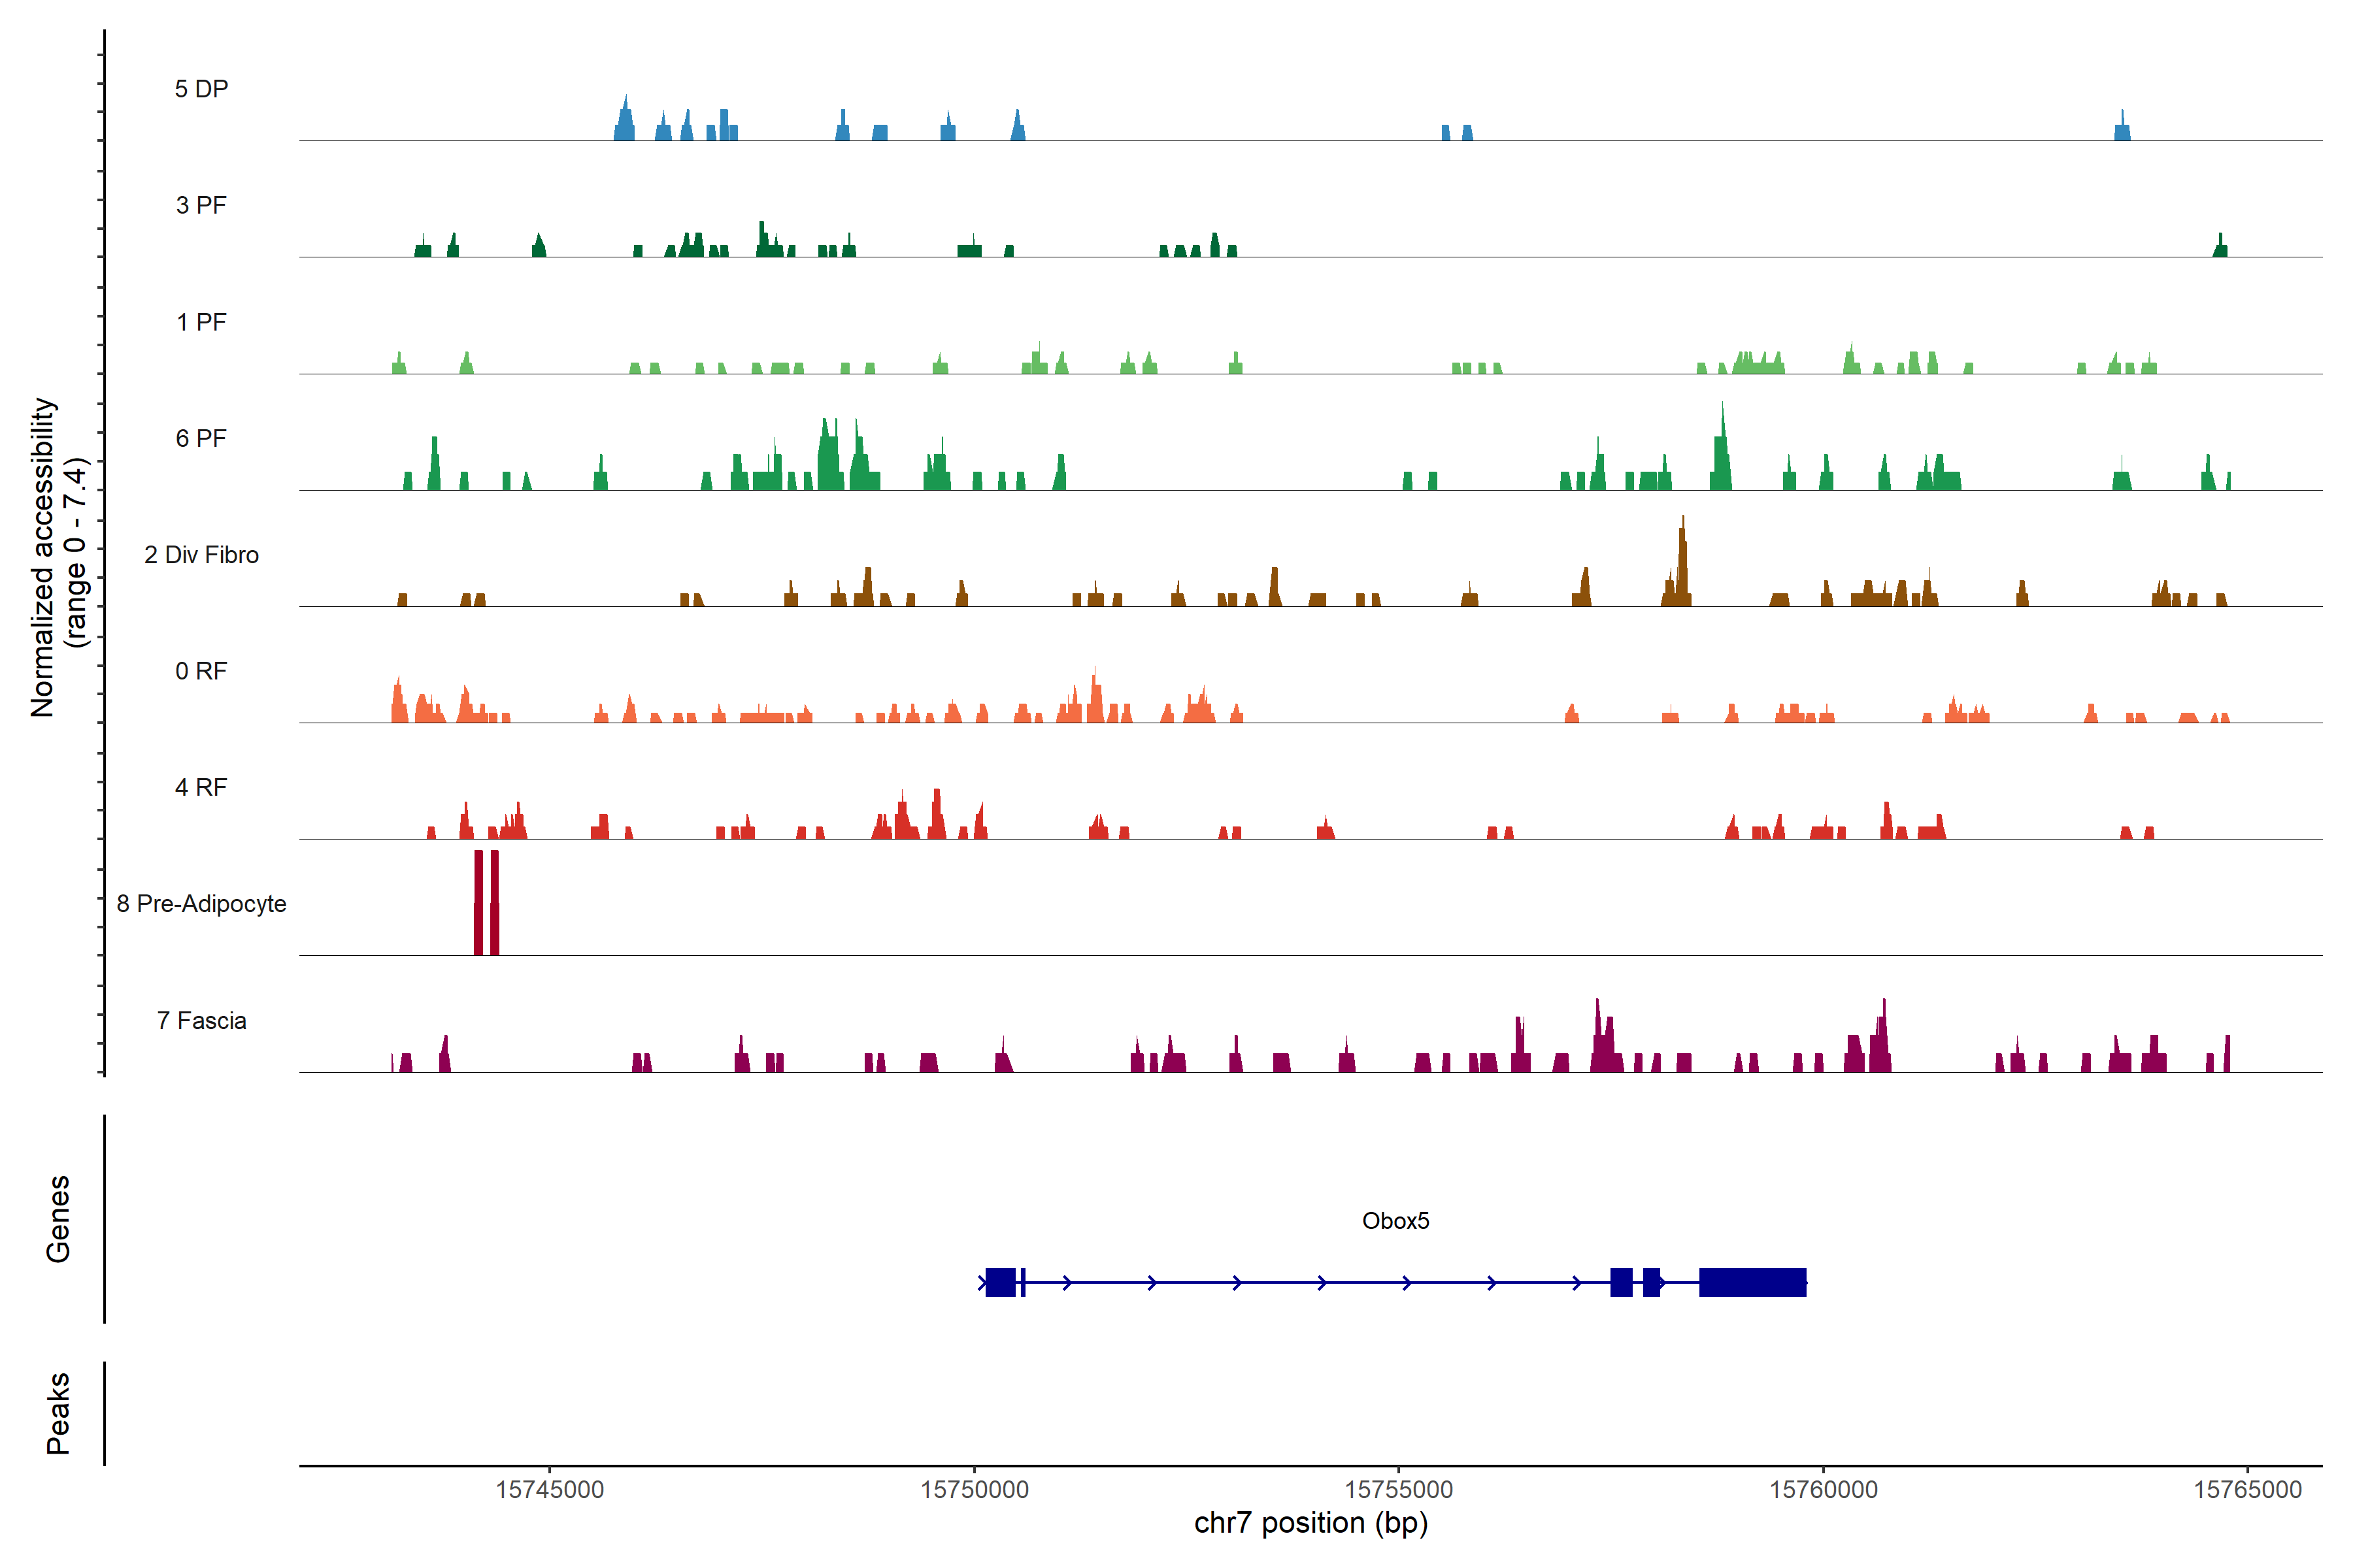Click the 2 Div Fibro track label
2353x1568 pixels.
(201, 555)
